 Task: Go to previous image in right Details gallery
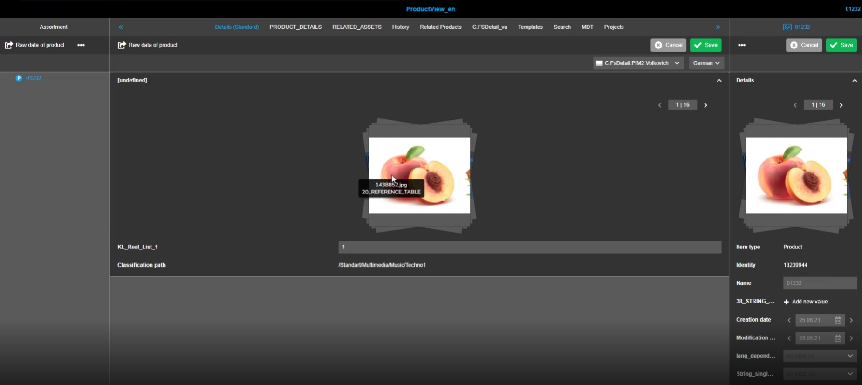795,105
